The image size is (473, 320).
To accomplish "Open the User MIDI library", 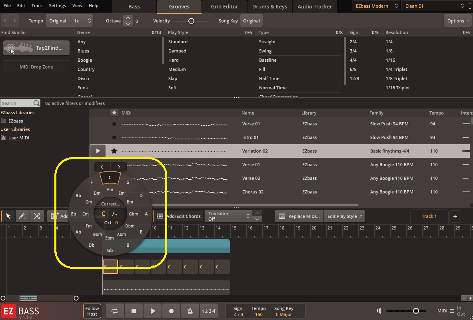I will 15,138.
